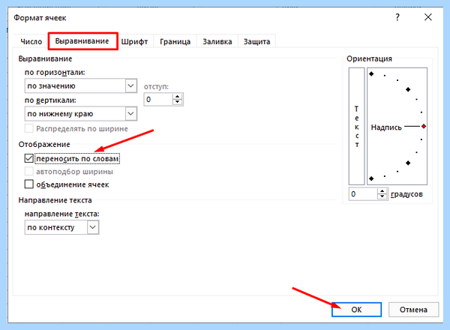Click the red diamond orientation marker
450x330 pixels.
(x=424, y=126)
